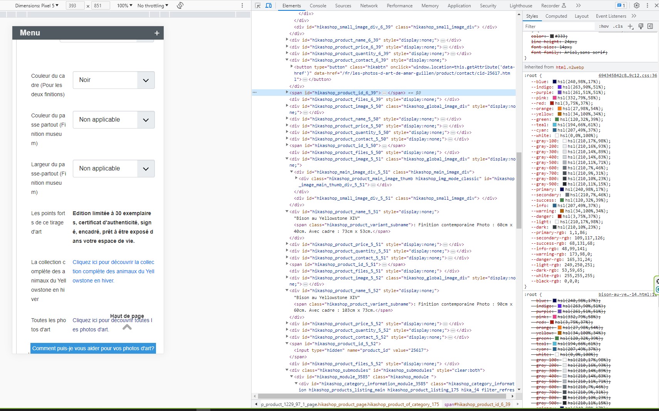Screen dimensions: 659x411
Task: Click the new style rule plus icon
Action: pyautogui.click(x=630, y=26)
